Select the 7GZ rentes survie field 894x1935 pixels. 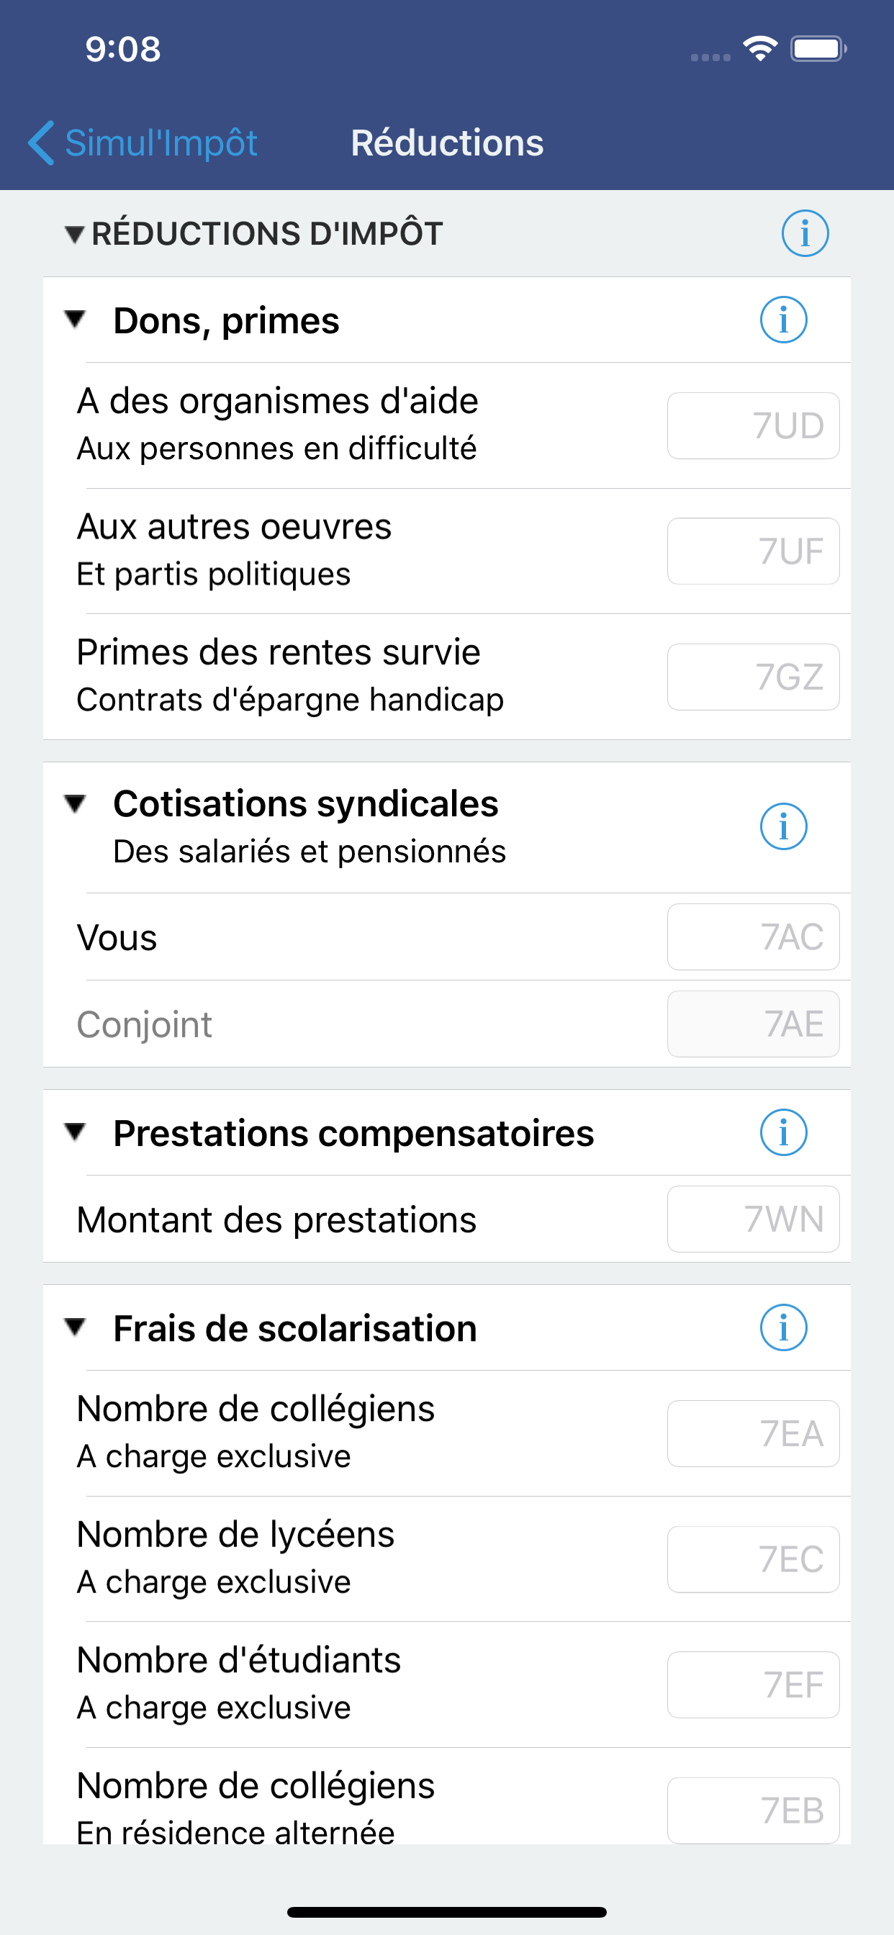(753, 677)
